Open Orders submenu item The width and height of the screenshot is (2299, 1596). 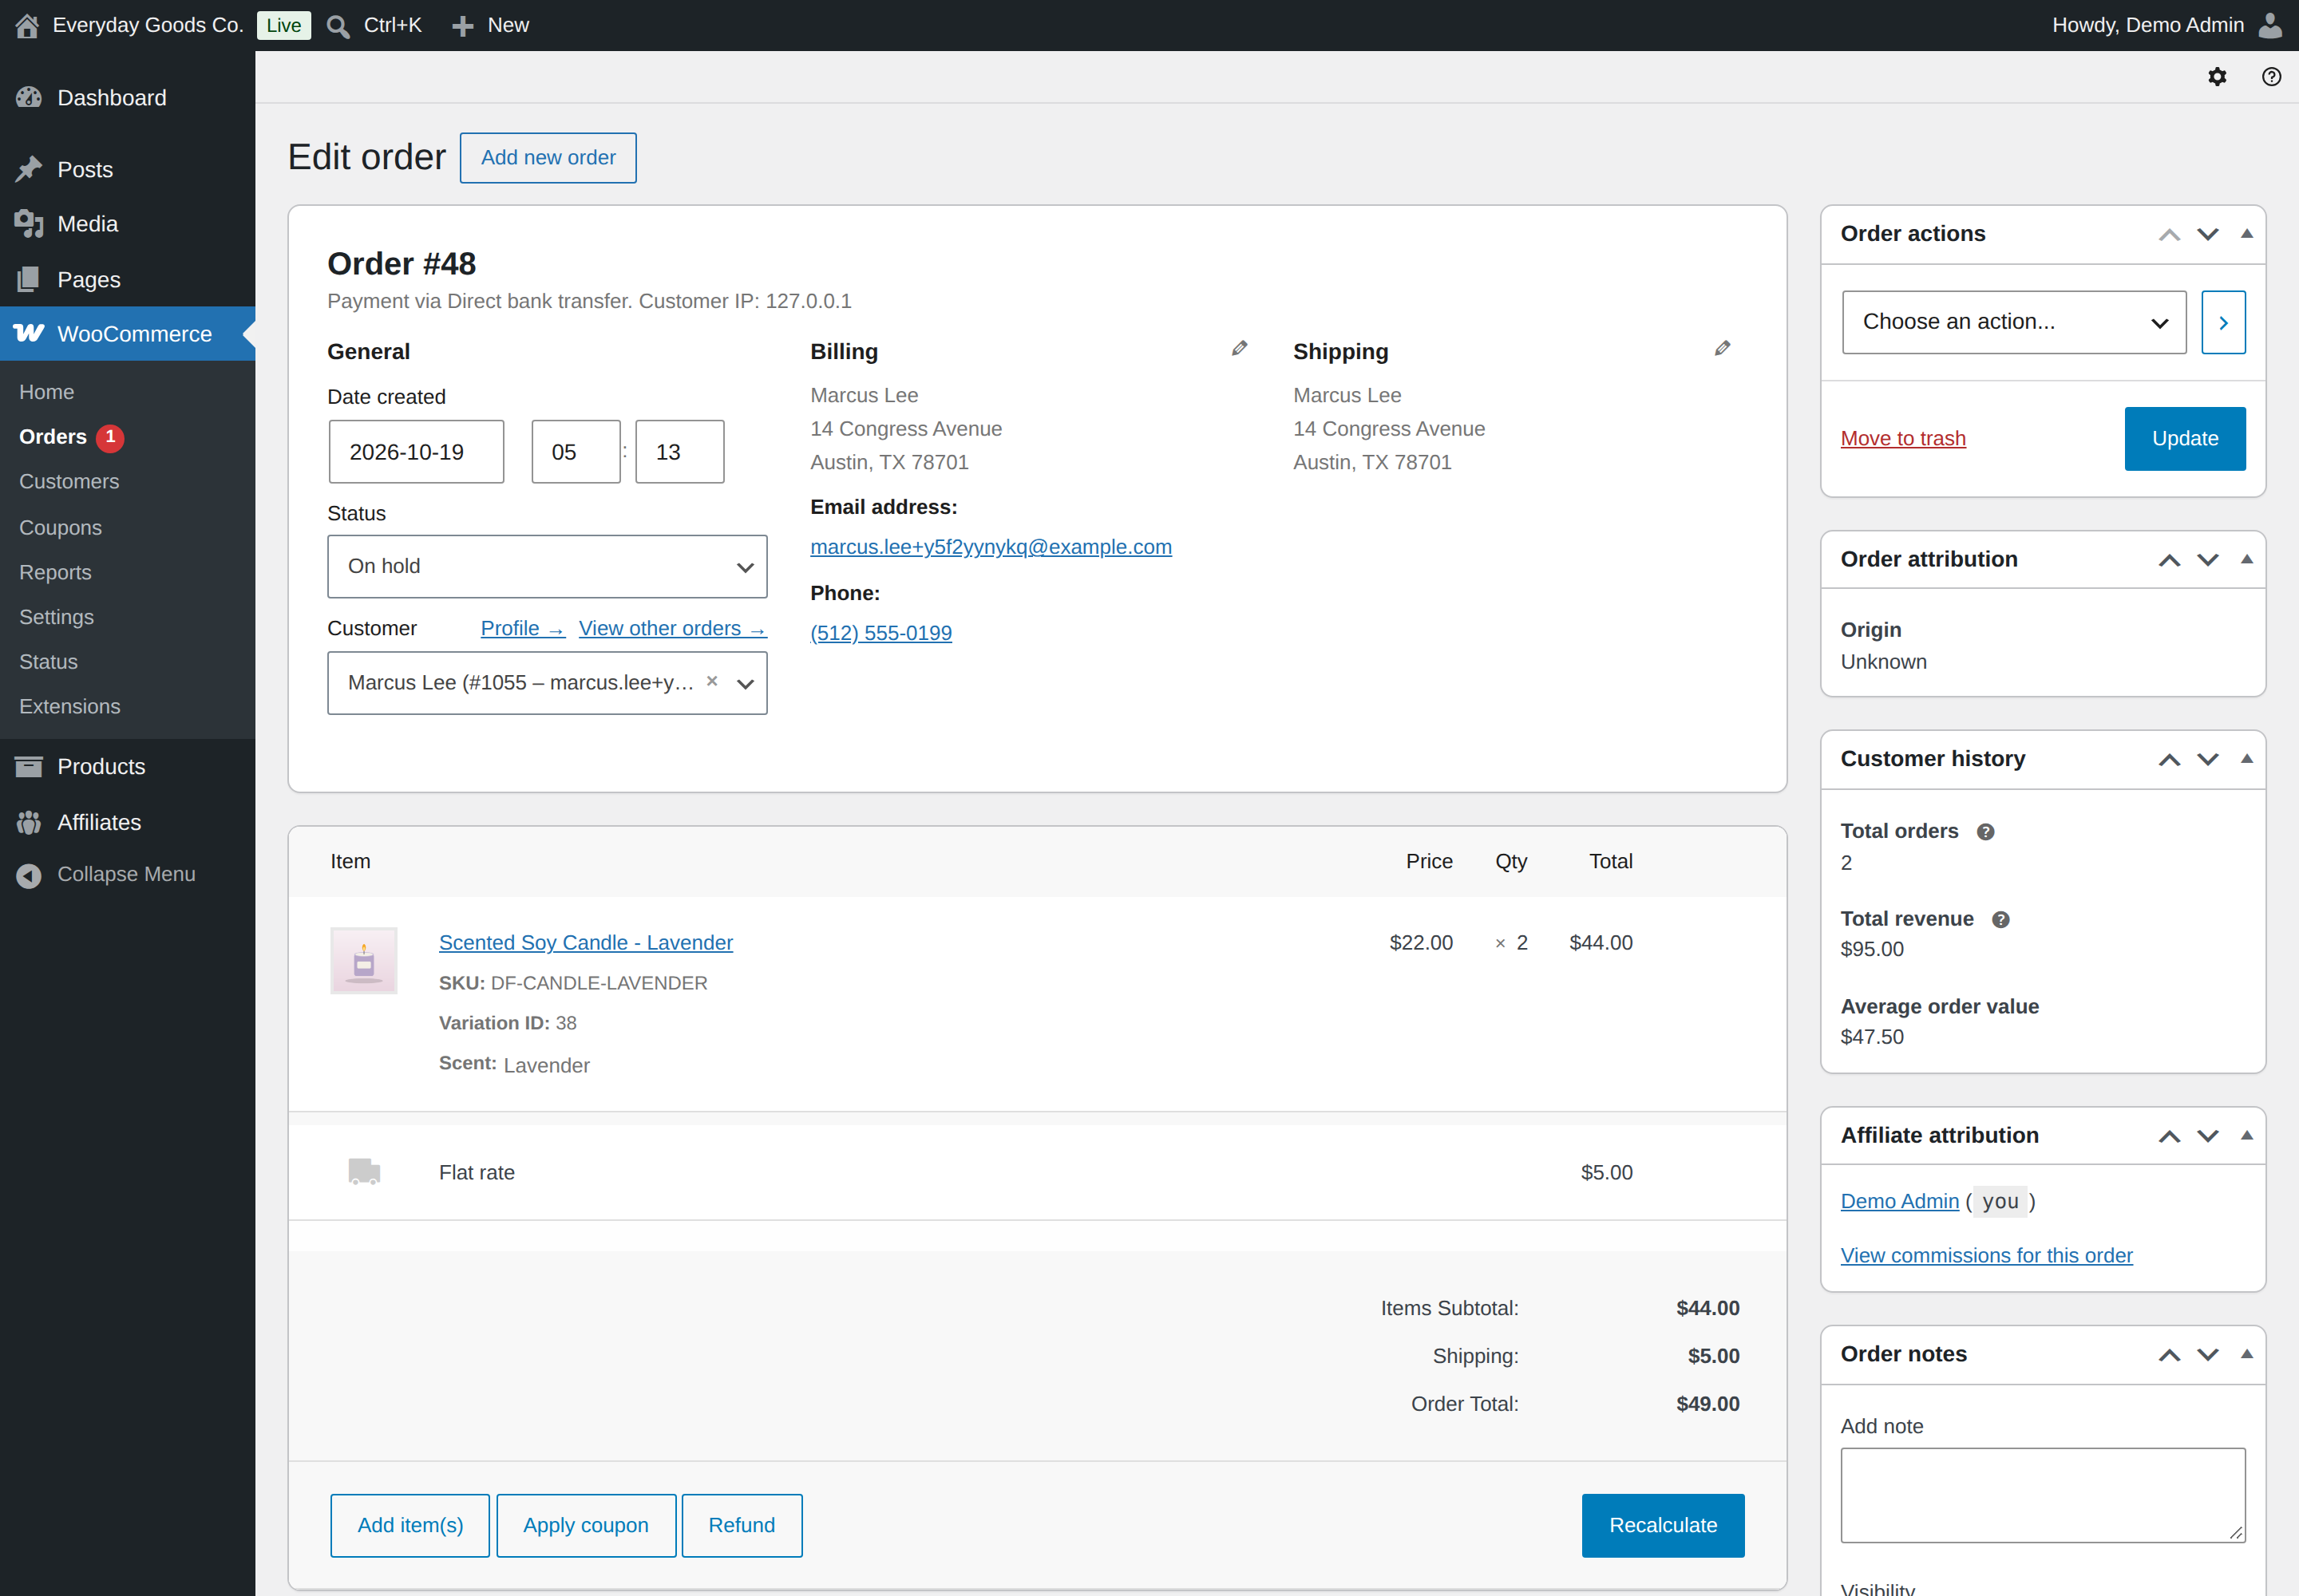(x=53, y=437)
